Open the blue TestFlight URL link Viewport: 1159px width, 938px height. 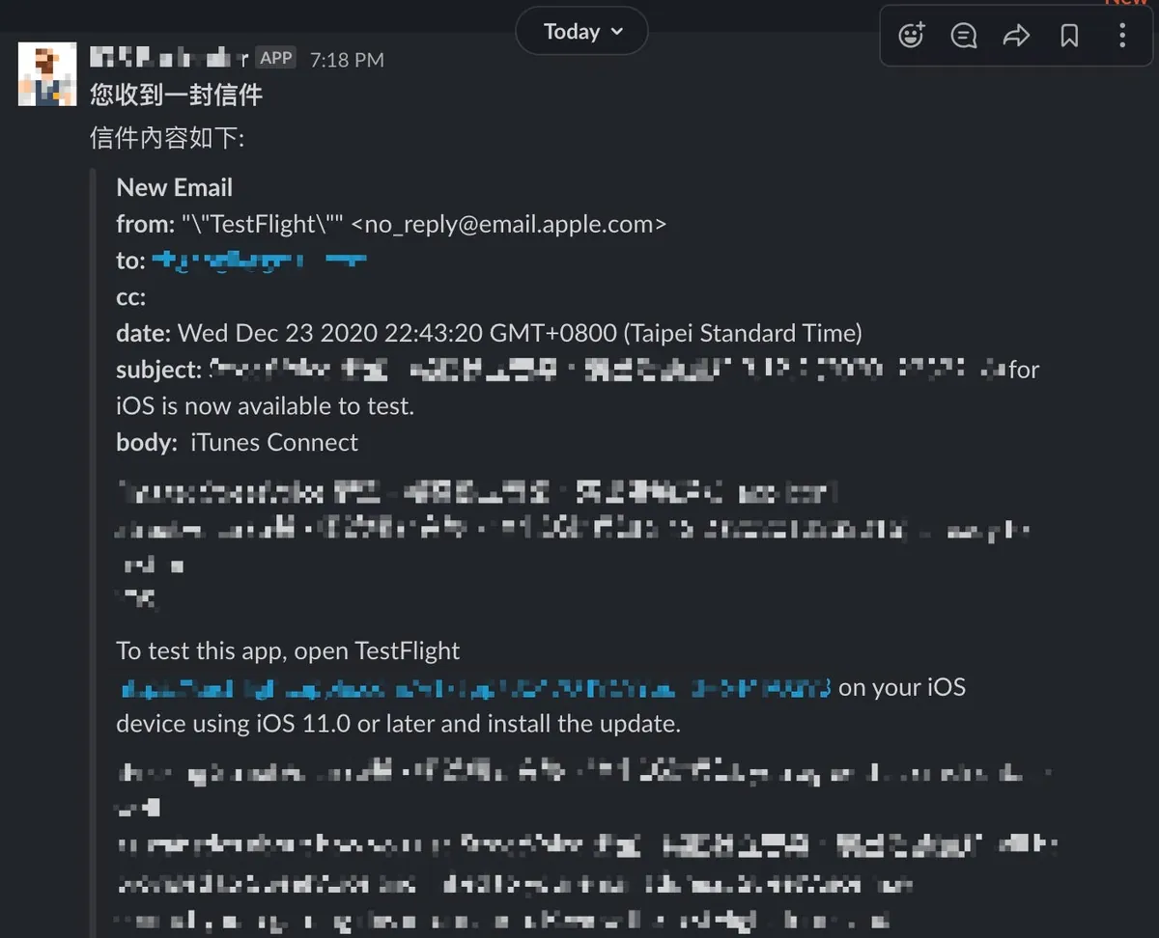pos(475,688)
